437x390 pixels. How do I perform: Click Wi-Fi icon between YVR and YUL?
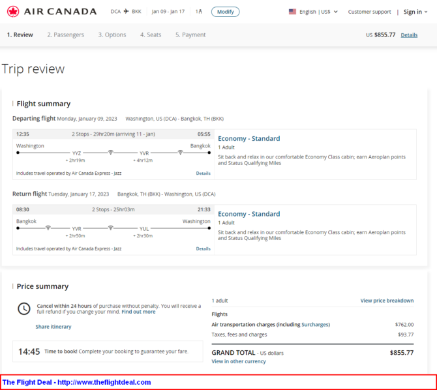(111, 228)
